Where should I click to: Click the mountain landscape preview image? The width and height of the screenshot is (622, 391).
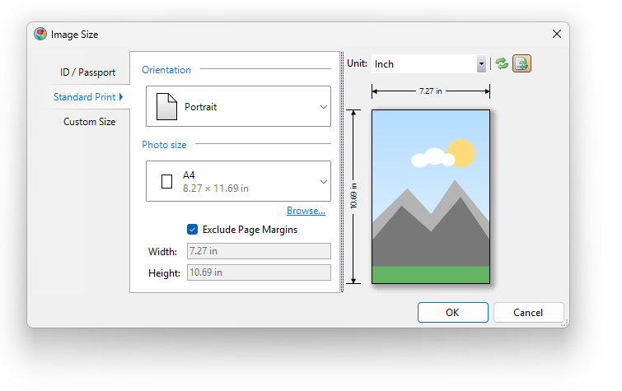(x=431, y=197)
